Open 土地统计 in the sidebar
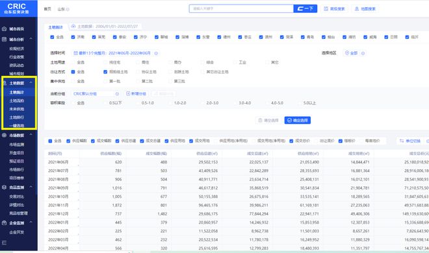The width and height of the screenshot is (429, 253). [x=17, y=93]
